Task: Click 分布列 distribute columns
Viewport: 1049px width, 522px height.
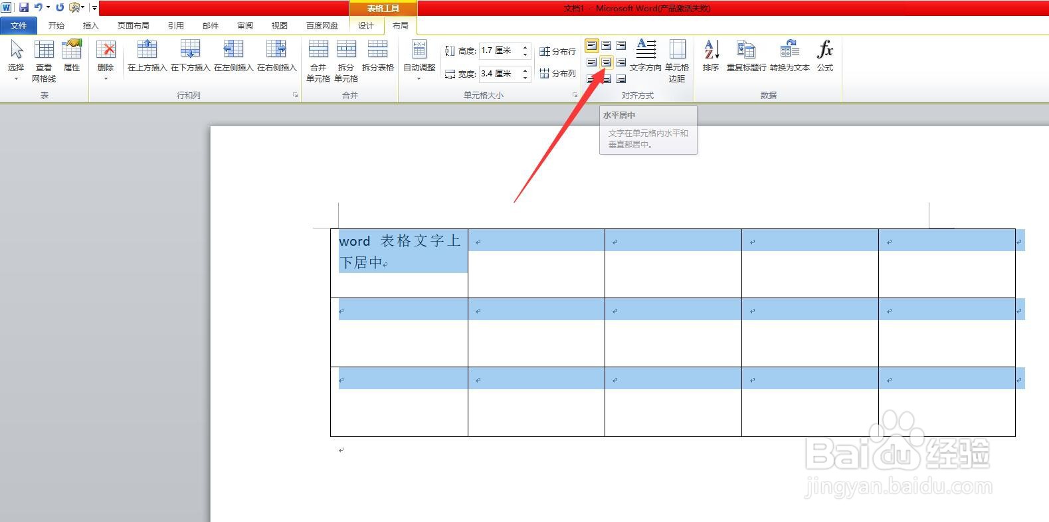Action: pyautogui.click(x=557, y=74)
